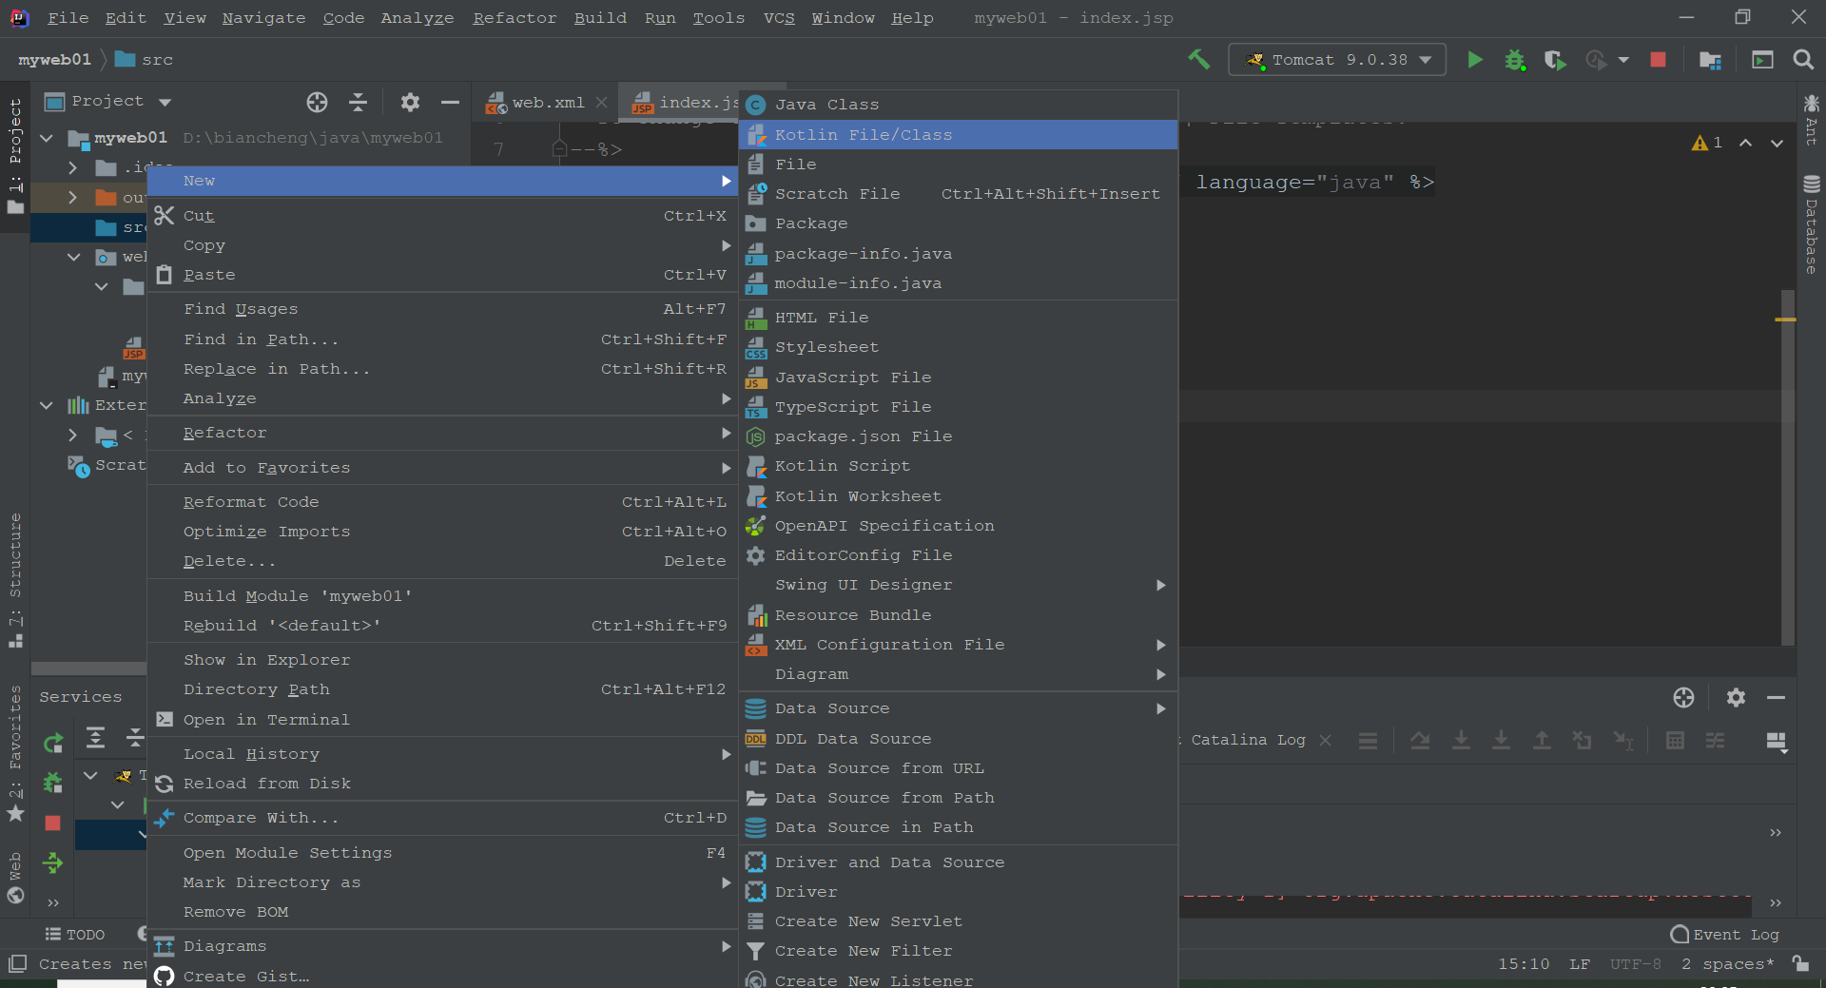This screenshot has width=1826, height=988.
Task: Click the Build project hammer icon
Action: [1198, 60]
